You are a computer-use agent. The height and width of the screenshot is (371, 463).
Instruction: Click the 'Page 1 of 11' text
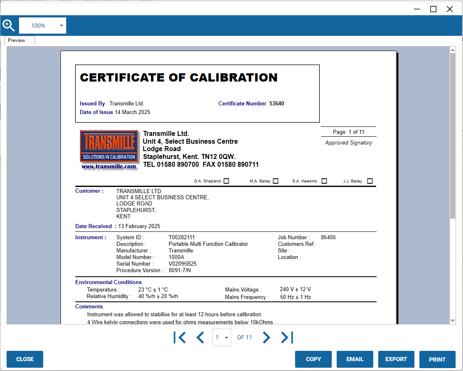tap(349, 132)
